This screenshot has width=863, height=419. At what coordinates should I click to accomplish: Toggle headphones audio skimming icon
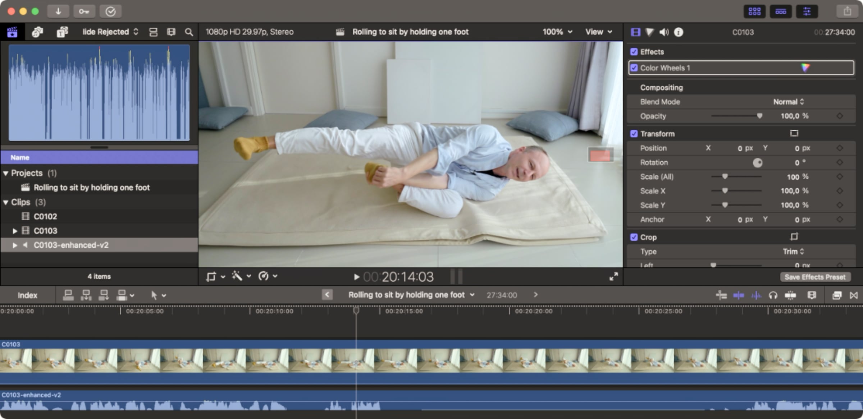coord(773,295)
